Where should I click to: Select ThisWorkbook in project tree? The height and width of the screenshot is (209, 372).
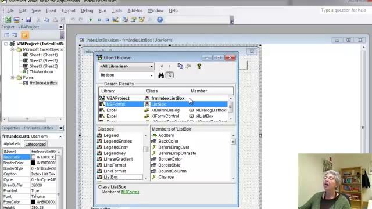pos(41,72)
